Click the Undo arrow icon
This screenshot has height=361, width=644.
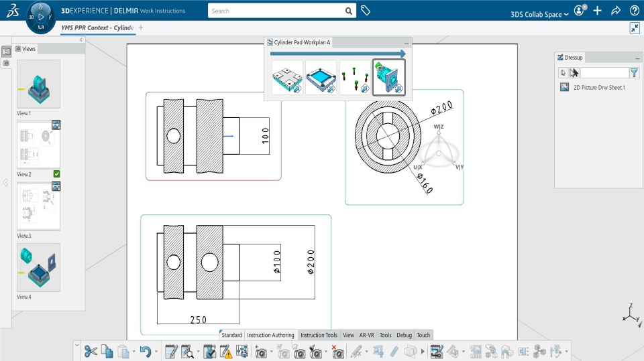tap(145, 352)
